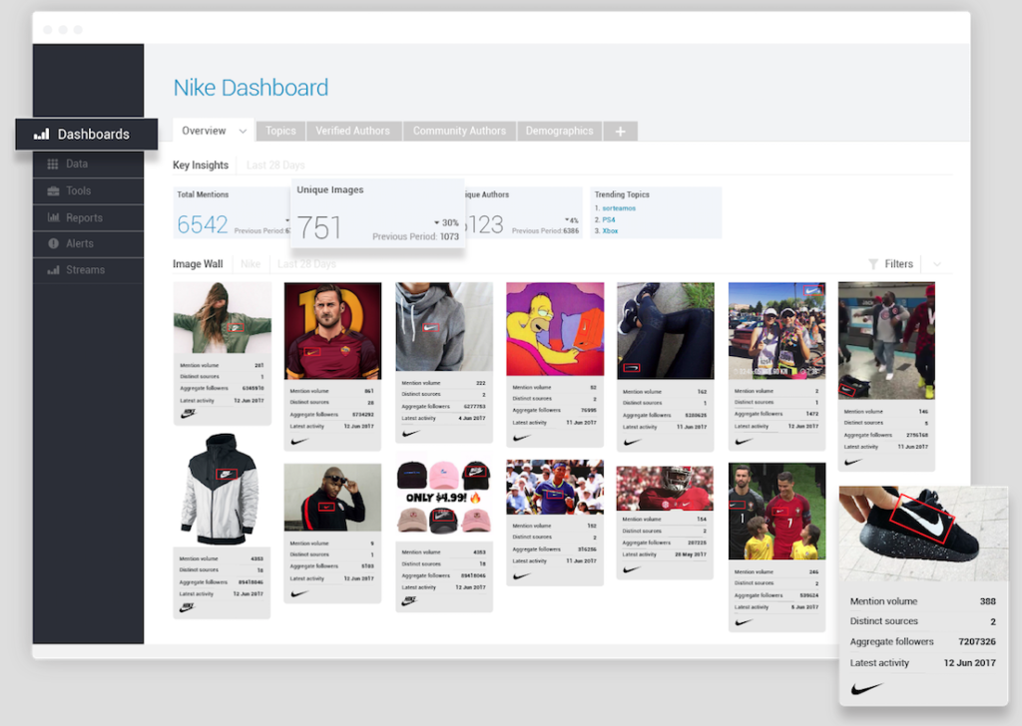1022x726 pixels.
Task: Click Nike swoosh under gray hoodie card
Action: pos(410,433)
